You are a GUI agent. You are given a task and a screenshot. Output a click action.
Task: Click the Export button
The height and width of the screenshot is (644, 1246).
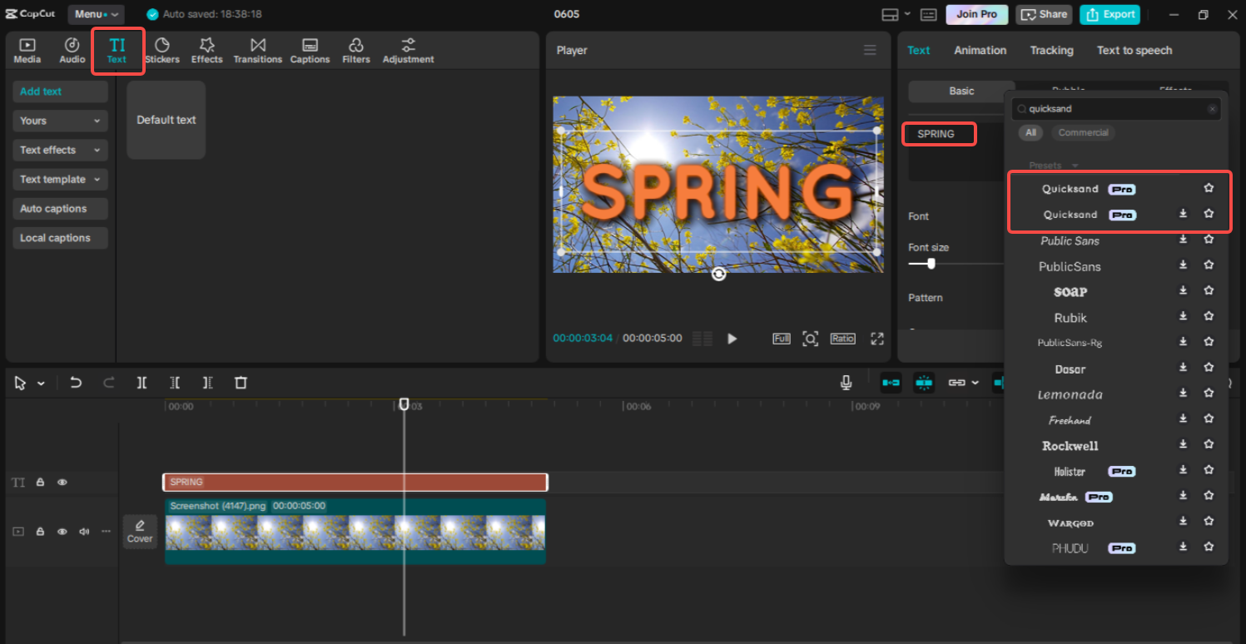(1111, 14)
